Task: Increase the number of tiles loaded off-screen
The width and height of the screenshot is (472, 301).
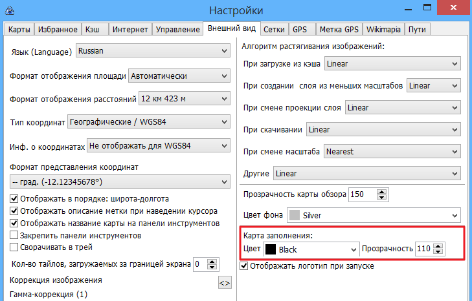Action: 213,260
